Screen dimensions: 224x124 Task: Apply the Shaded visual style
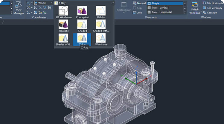coord(82,26)
